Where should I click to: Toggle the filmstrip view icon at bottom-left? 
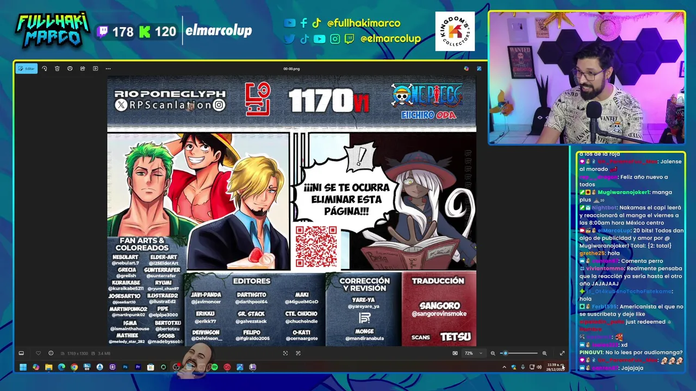point(21,353)
